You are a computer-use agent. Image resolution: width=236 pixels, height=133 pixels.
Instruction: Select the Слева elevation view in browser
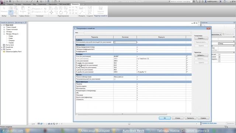(11, 38)
